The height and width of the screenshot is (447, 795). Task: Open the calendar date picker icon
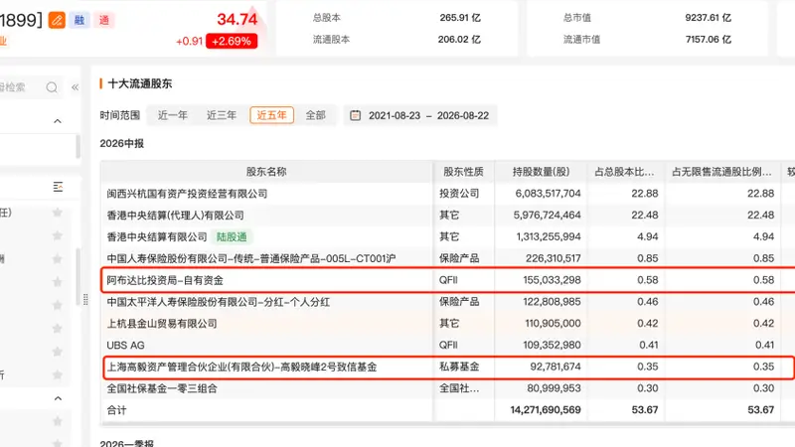tap(356, 115)
